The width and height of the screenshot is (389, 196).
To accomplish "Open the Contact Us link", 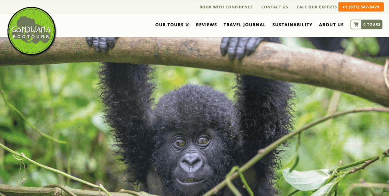I will [x=275, y=7].
